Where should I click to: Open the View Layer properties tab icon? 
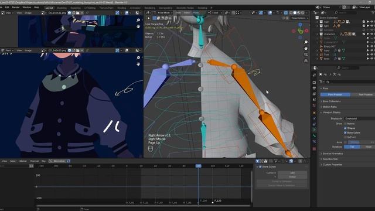pos(314,94)
